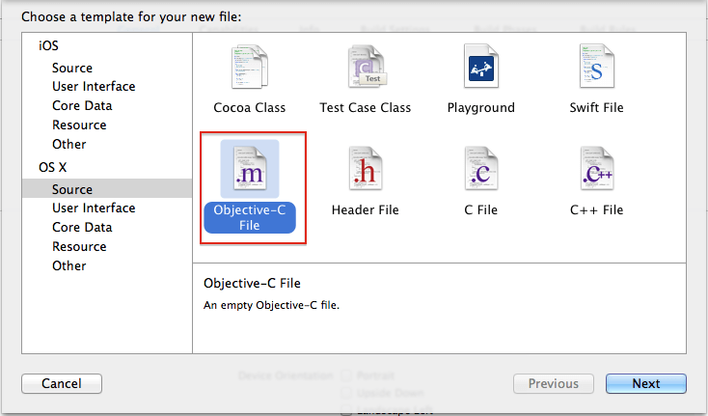The width and height of the screenshot is (708, 416).
Task: Pick the Playground template icon
Action: click(481, 66)
